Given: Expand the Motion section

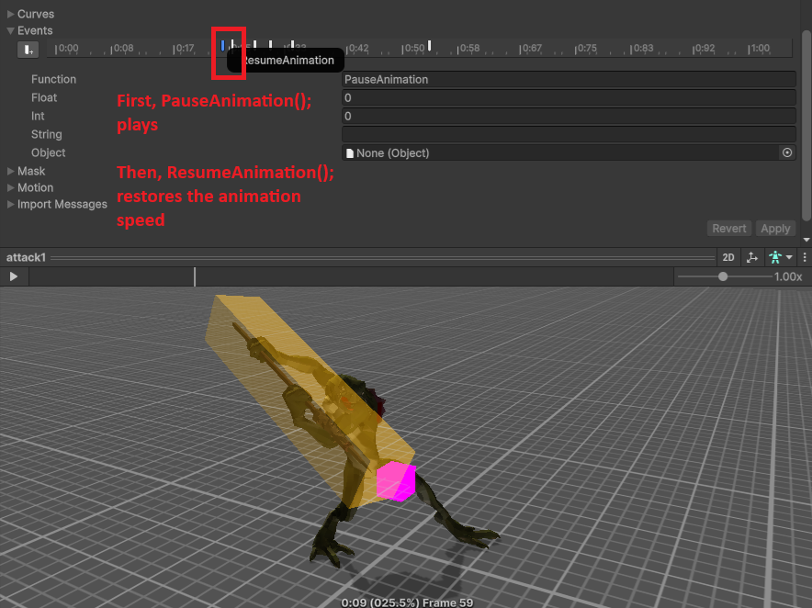Looking at the screenshot, I should pyautogui.click(x=11, y=188).
